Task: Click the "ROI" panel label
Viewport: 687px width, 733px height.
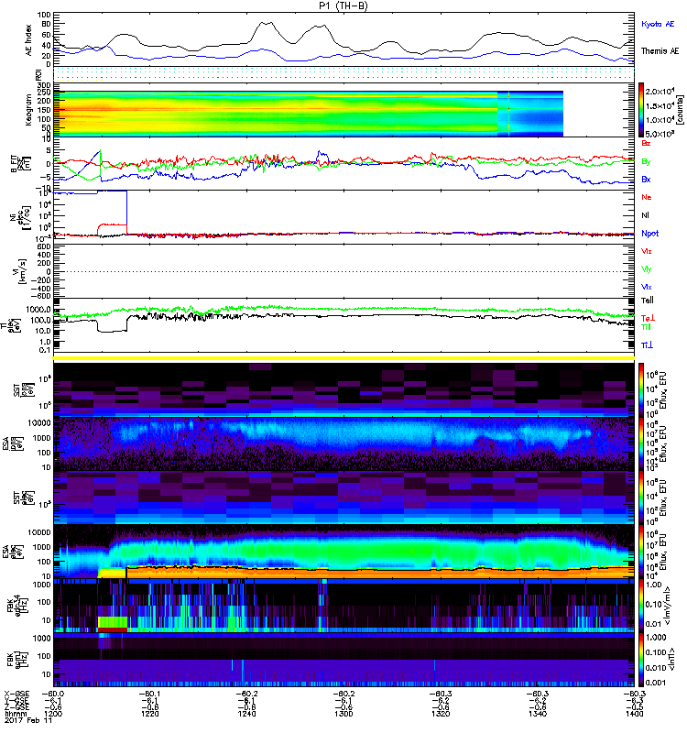Action: (38, 74)
